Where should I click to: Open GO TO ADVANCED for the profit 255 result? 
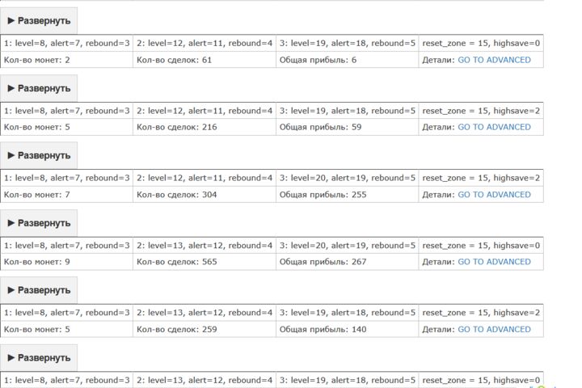click(x=494, y=195)
